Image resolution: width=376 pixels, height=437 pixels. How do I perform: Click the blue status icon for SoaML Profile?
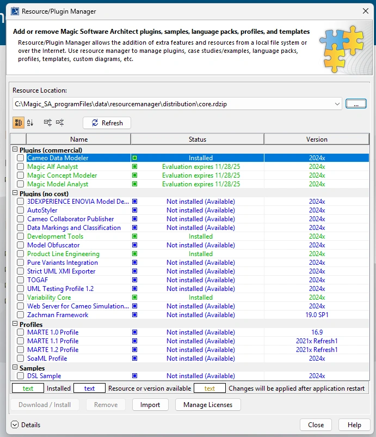135,359
